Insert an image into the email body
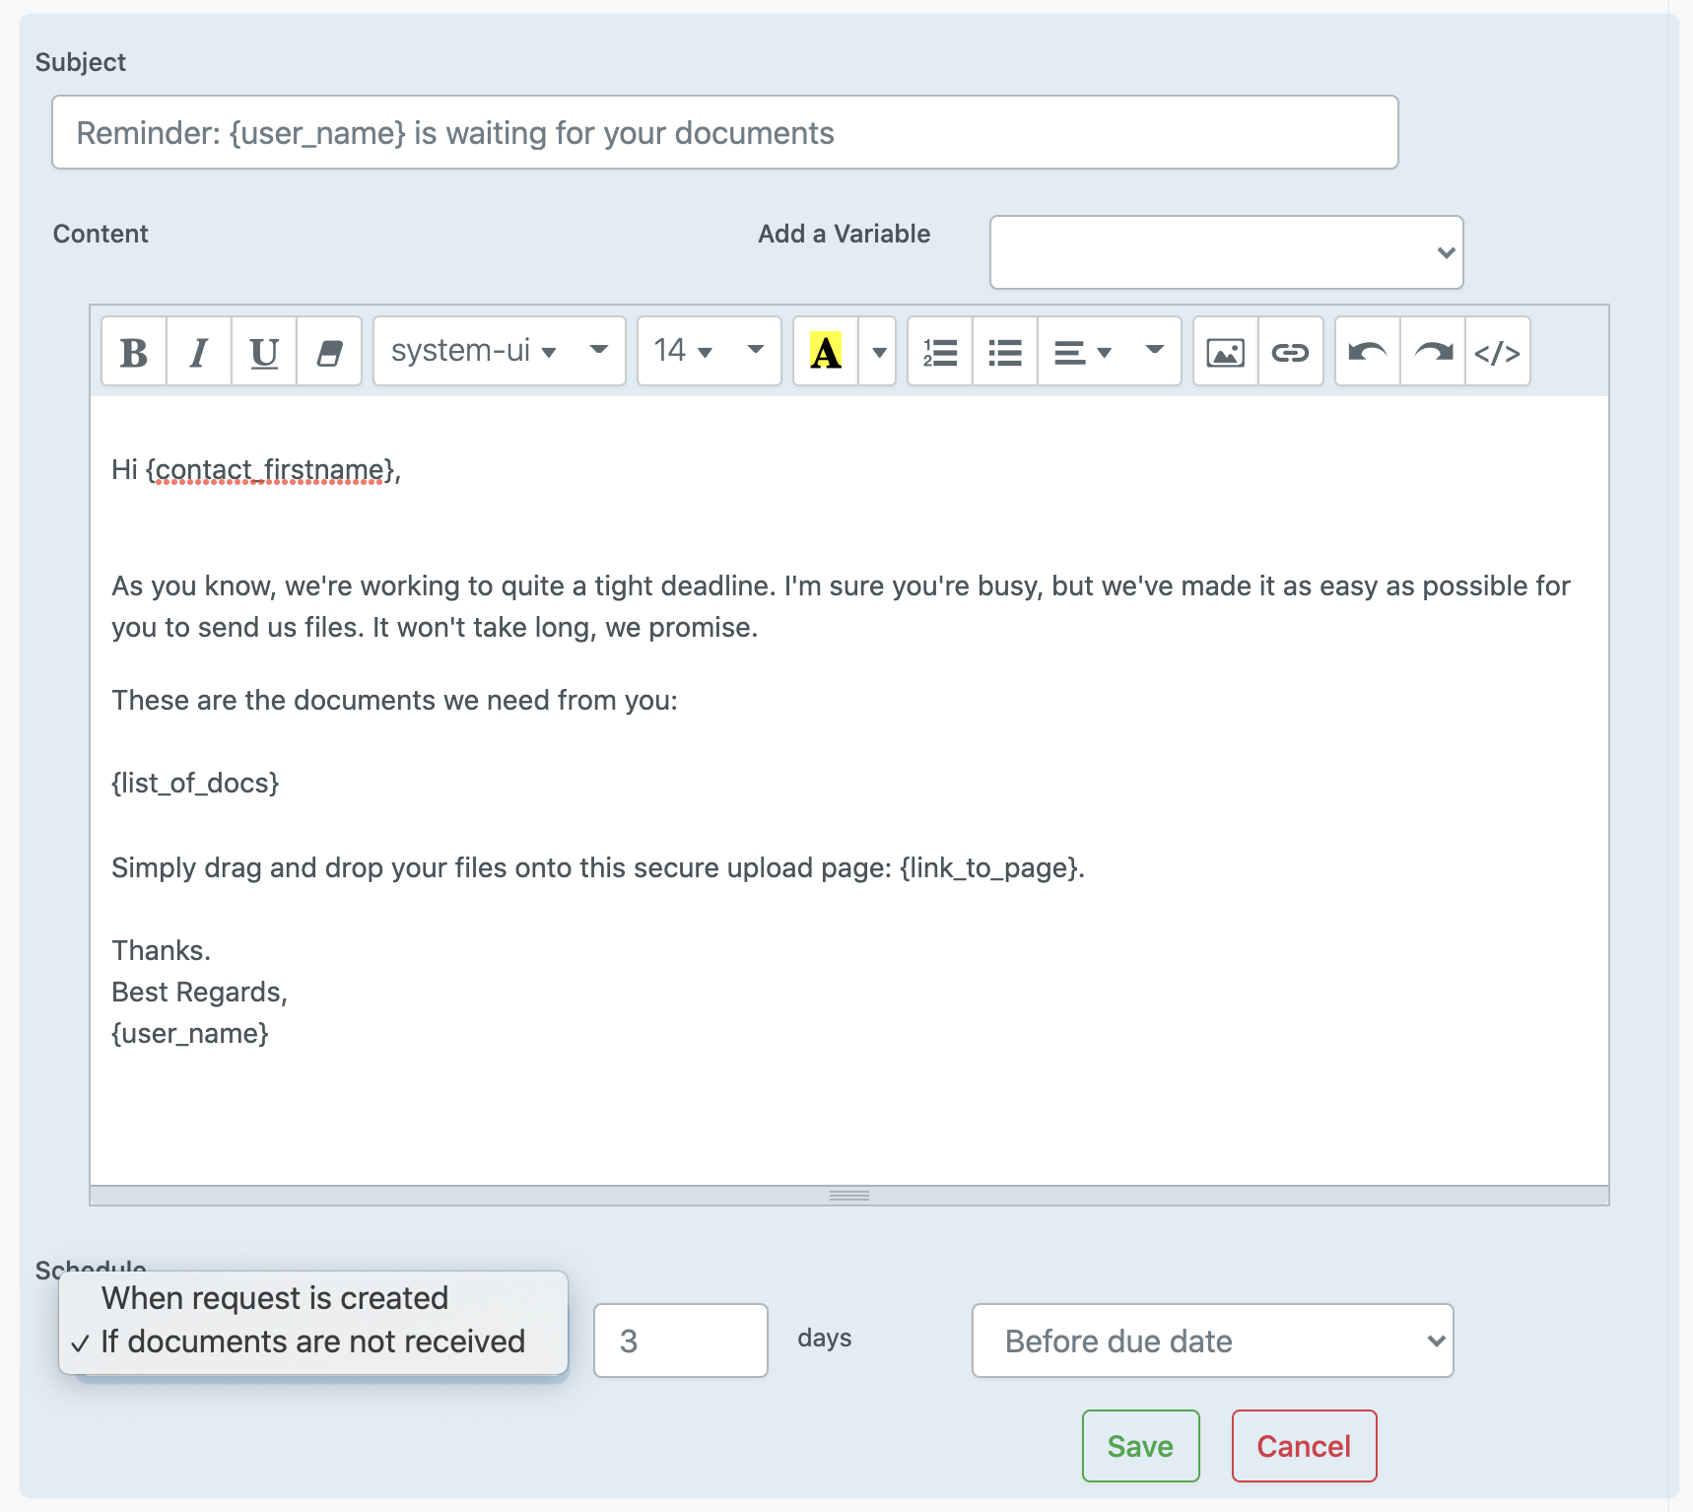Viewport: 1693px width, 1512px height. click(1225, 351)
